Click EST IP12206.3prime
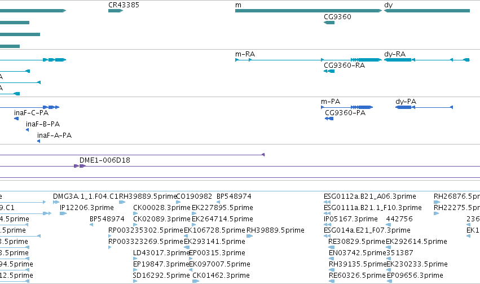 [x=87, y=208]
